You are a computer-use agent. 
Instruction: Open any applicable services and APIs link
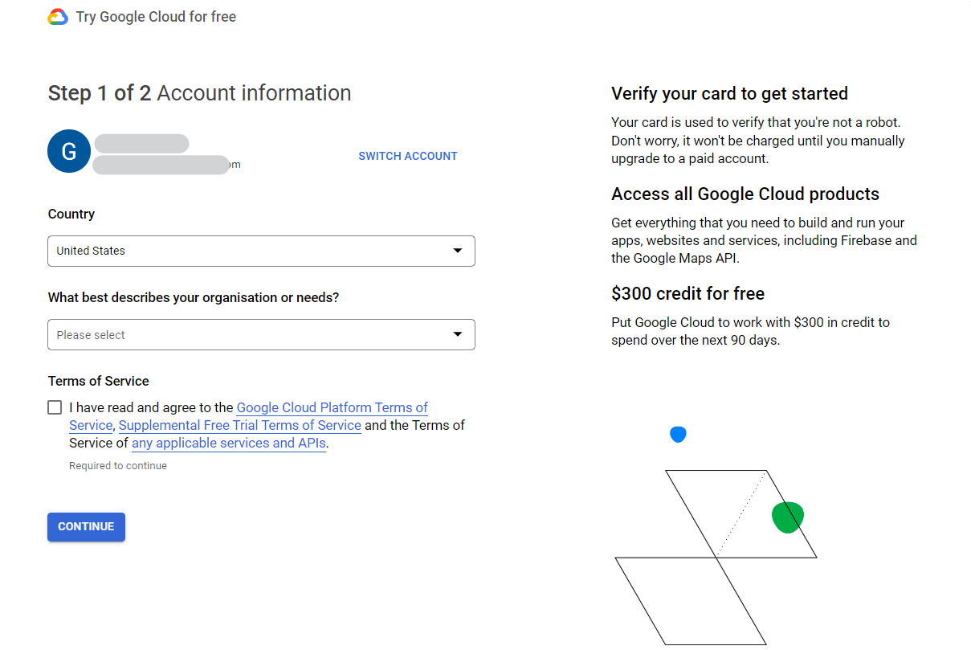(229, 443)
